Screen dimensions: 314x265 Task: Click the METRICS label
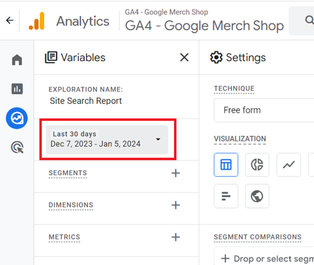point(64,237)
